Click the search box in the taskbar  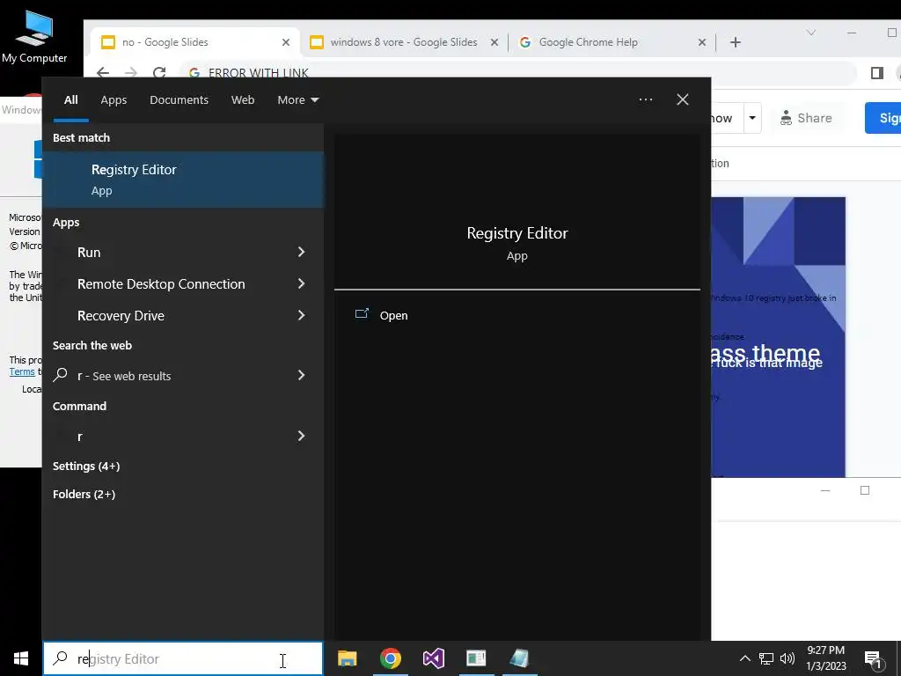183,658
